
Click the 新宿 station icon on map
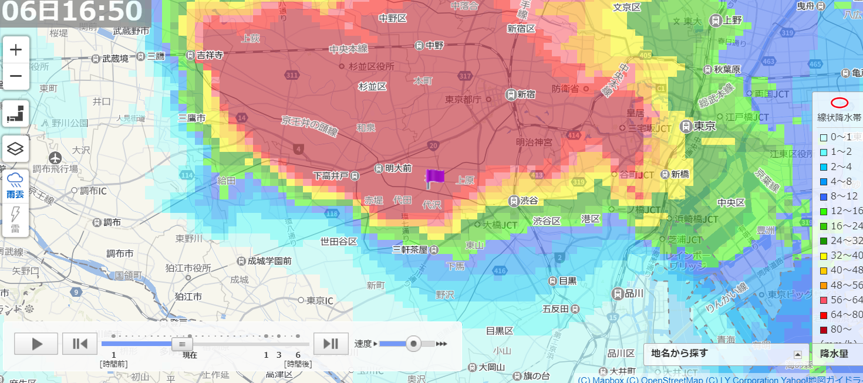tap(511, 94)
